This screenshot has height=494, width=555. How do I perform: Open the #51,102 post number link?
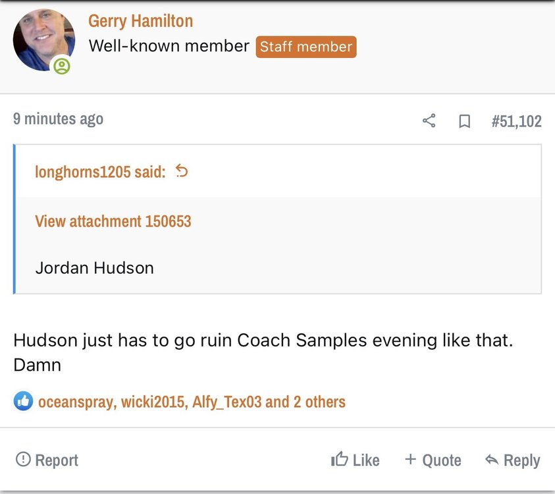pyautogui.click(x=516, y=121)
